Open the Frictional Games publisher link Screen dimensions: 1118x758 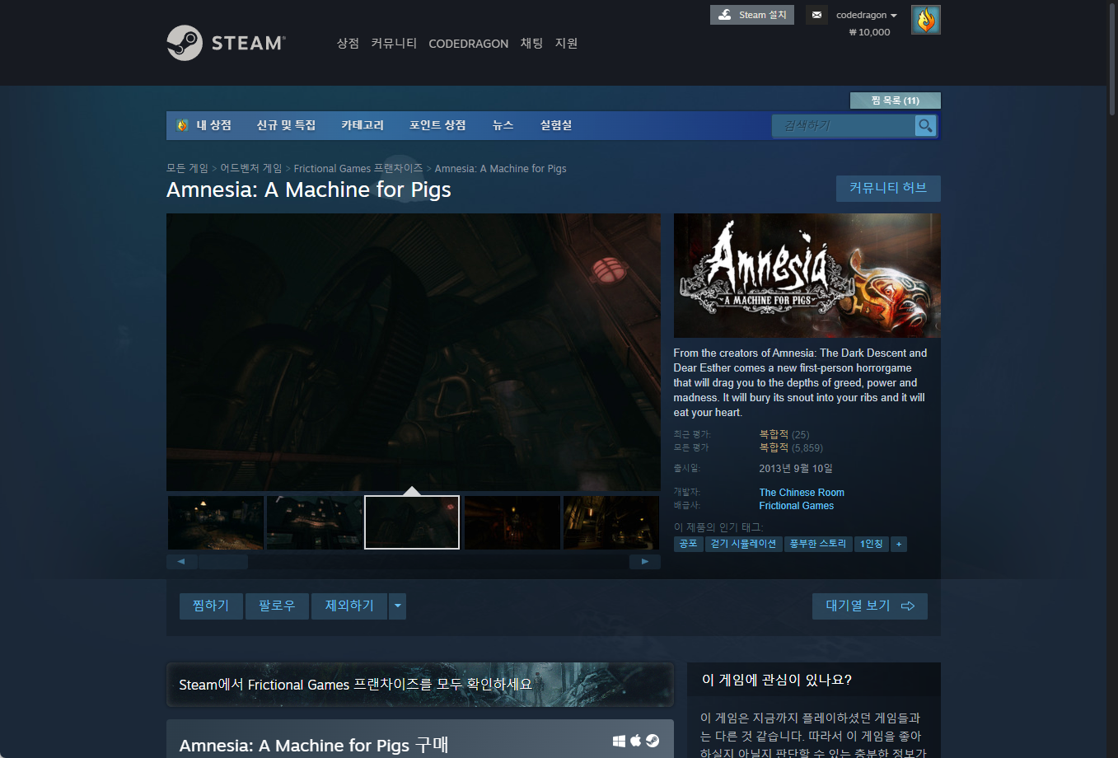[x=796, y=506]
